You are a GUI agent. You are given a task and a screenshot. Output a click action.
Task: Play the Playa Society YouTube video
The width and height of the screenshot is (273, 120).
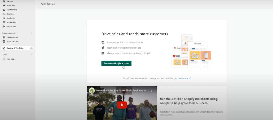click(122, 105)
